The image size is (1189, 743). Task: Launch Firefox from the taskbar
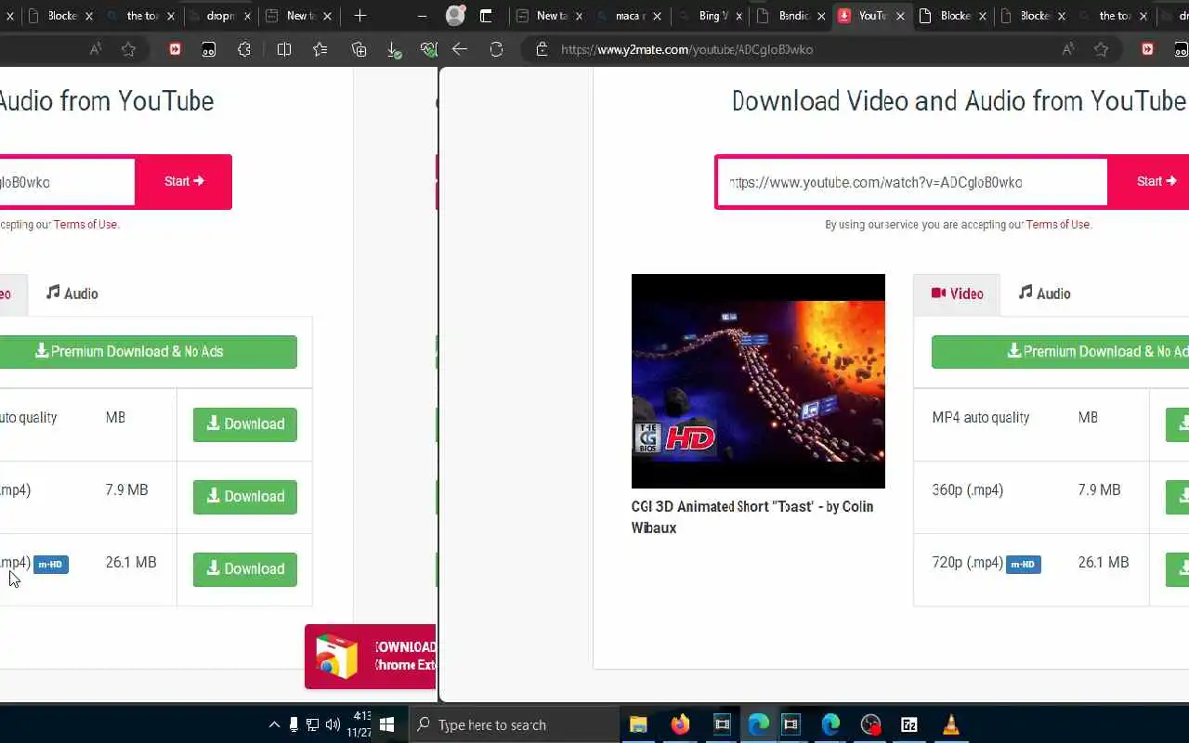pos(680,724)
